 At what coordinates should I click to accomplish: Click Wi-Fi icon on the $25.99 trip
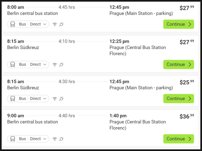pyautogui.click(x=55, y=99)
